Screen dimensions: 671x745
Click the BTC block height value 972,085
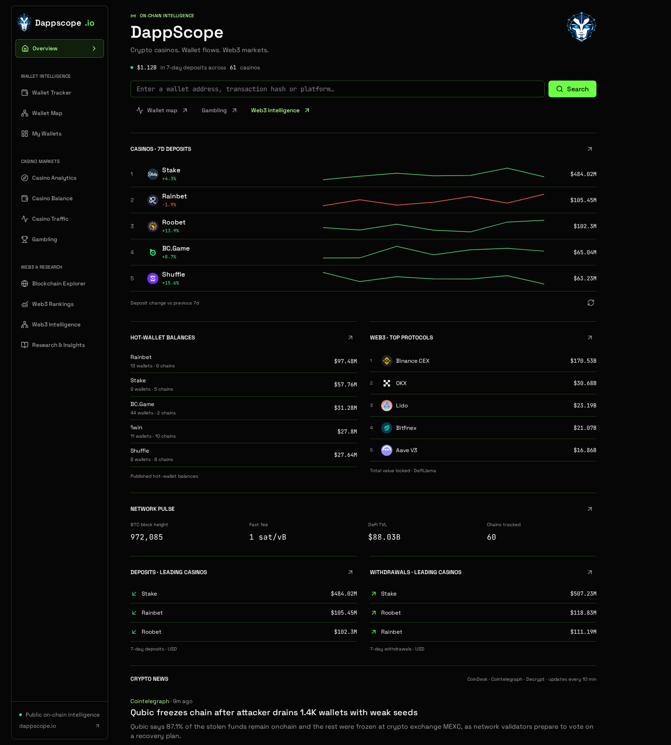(147, 537)
